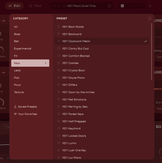Switch to Mod view
This screenshot has height=163, width=162.
(x=35, y=6)
